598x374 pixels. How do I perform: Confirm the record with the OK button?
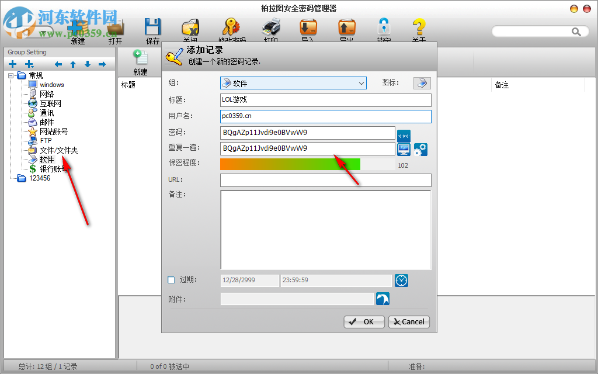click(x=364, y=321)
